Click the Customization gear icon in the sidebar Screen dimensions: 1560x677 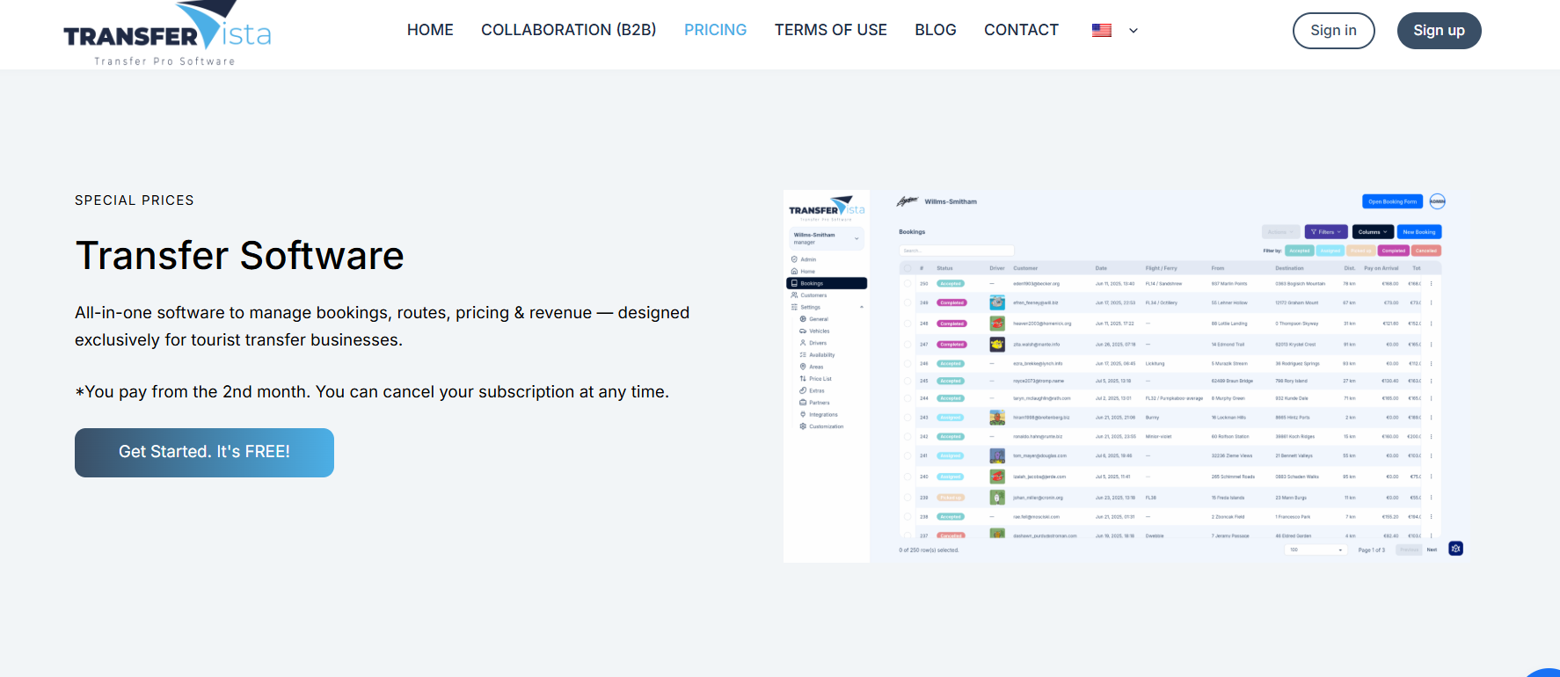[x=803, y=426]
